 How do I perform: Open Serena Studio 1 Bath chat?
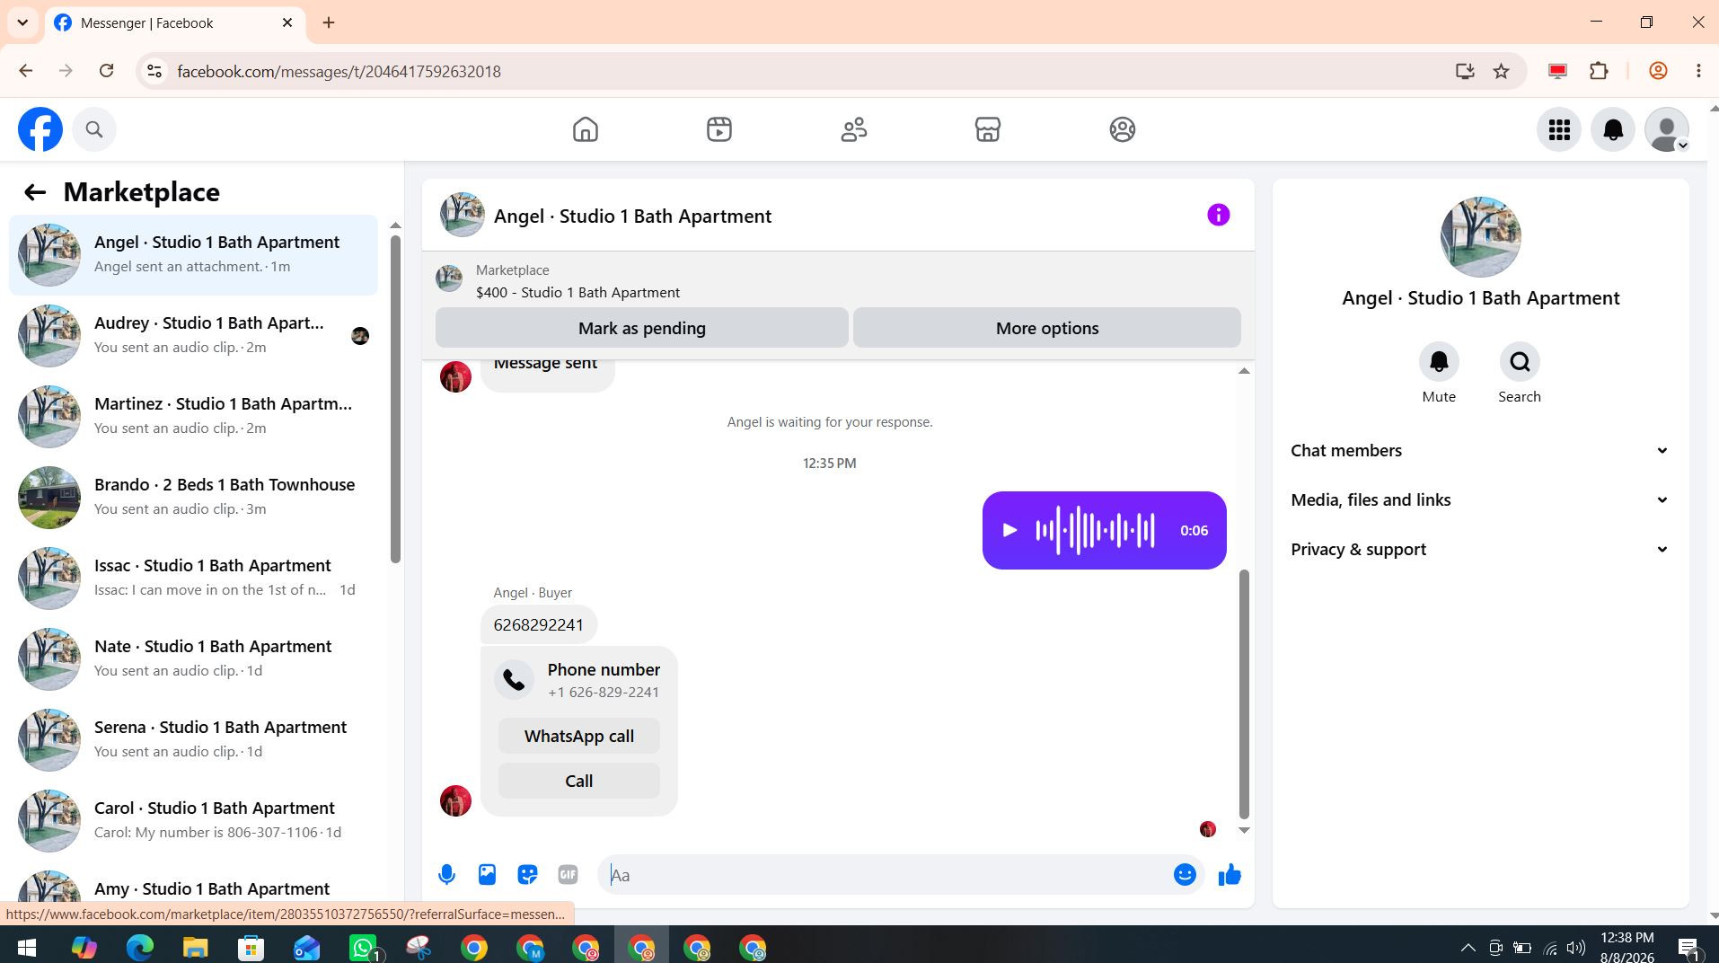[x=193, y=740]
